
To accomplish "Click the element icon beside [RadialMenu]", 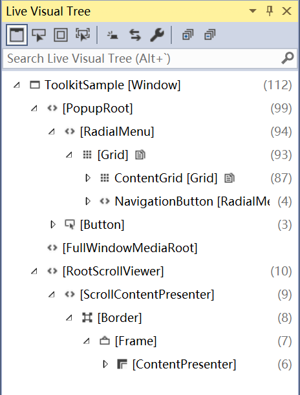I will coord(70,131).
